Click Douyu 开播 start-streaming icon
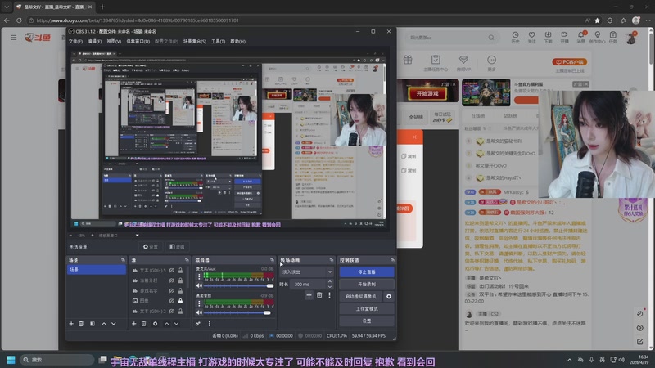 point(564,37)
